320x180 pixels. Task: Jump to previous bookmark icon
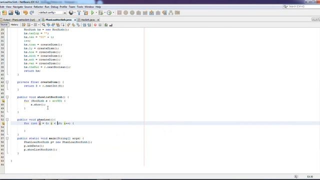coord(68,25)
